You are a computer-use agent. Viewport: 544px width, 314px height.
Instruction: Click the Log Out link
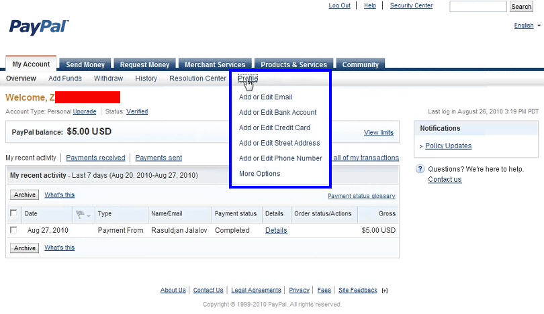[340, 5]
